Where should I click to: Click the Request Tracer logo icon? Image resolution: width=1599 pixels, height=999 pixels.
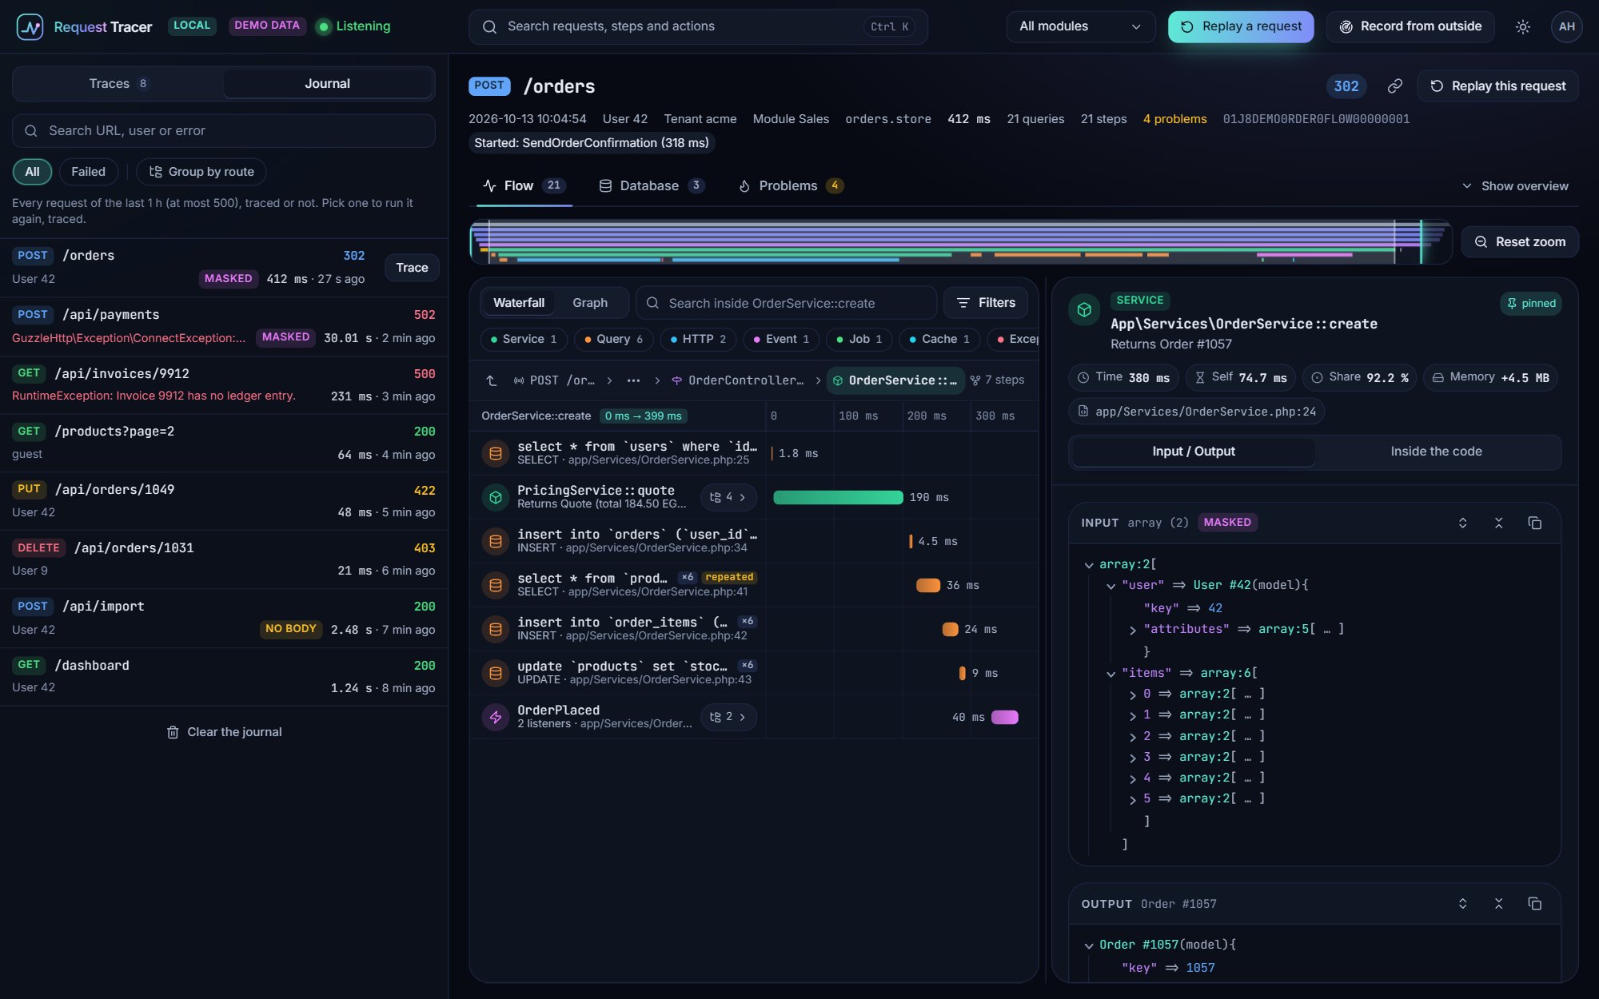(30, 26)
